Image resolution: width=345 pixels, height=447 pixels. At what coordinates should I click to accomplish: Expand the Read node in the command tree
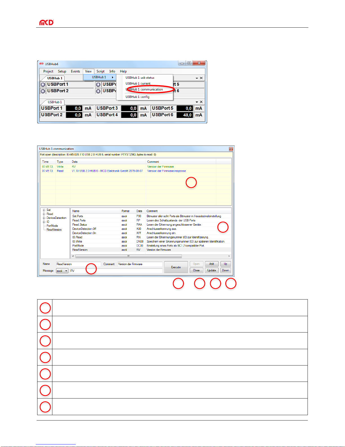click(x=44, y=214)
